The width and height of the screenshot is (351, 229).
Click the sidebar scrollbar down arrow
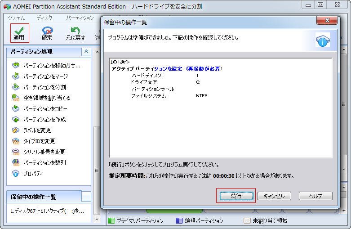[x=97, y=220]
